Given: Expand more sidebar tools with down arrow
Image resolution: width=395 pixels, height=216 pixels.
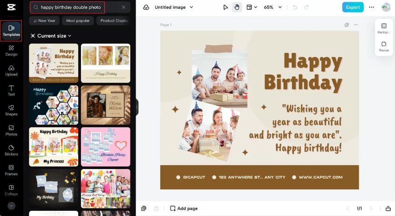Looking at the screenshot, I should 11,206.
